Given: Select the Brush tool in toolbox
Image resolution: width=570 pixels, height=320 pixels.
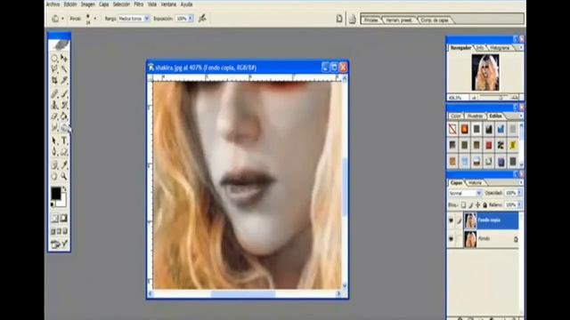Looking at the screenshot, I should coord(64,94).
